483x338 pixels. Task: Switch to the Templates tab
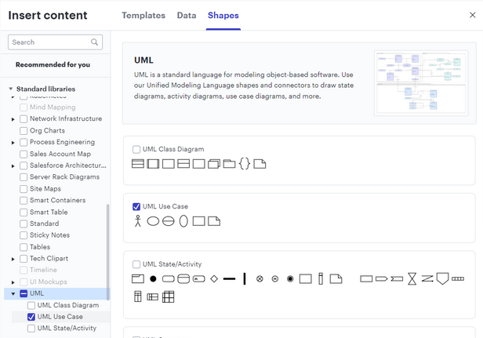[x=143, y=15]
